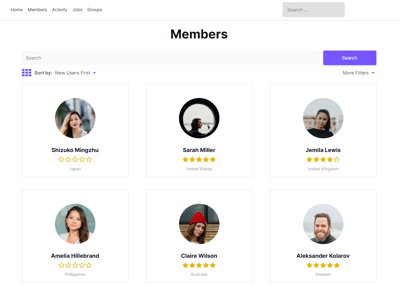Open the Sort by New Users First dropdown
The image size is (400, 286).
[x=76, y=73]
